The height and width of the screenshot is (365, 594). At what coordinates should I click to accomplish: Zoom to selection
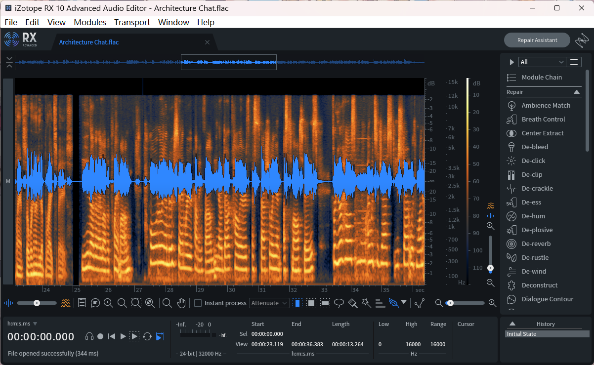click(x=136, y=303)
